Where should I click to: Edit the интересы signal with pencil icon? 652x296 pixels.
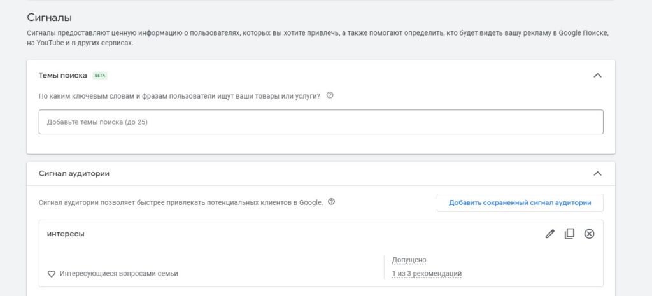point(550,234)
